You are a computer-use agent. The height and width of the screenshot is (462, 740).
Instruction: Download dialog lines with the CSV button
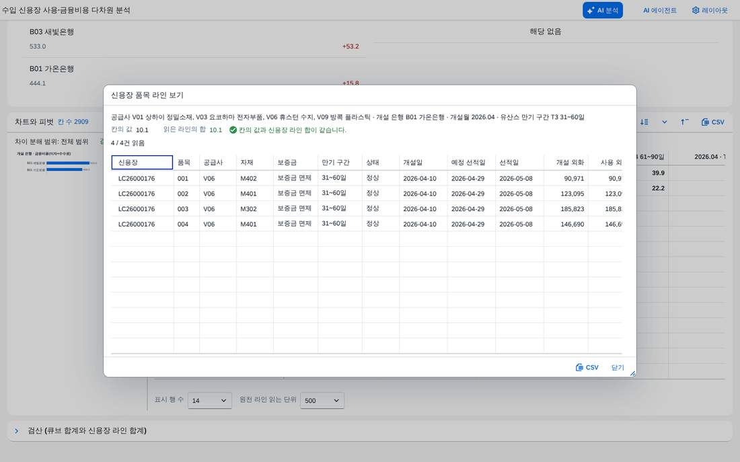[587, 367]
